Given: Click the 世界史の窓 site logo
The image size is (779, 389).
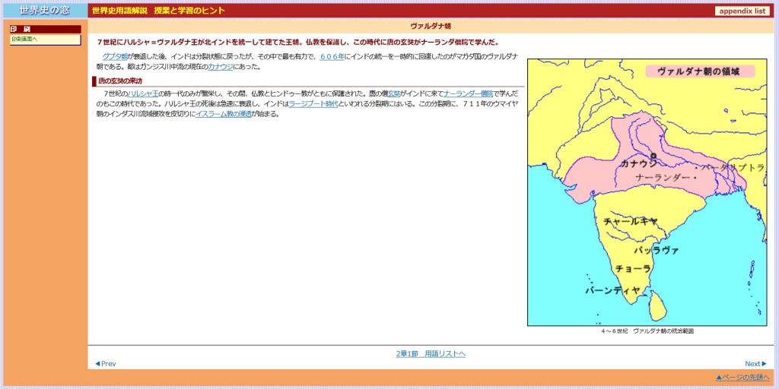Looking at the screenshot, I should pyautogui.click(x=43, y=10).
